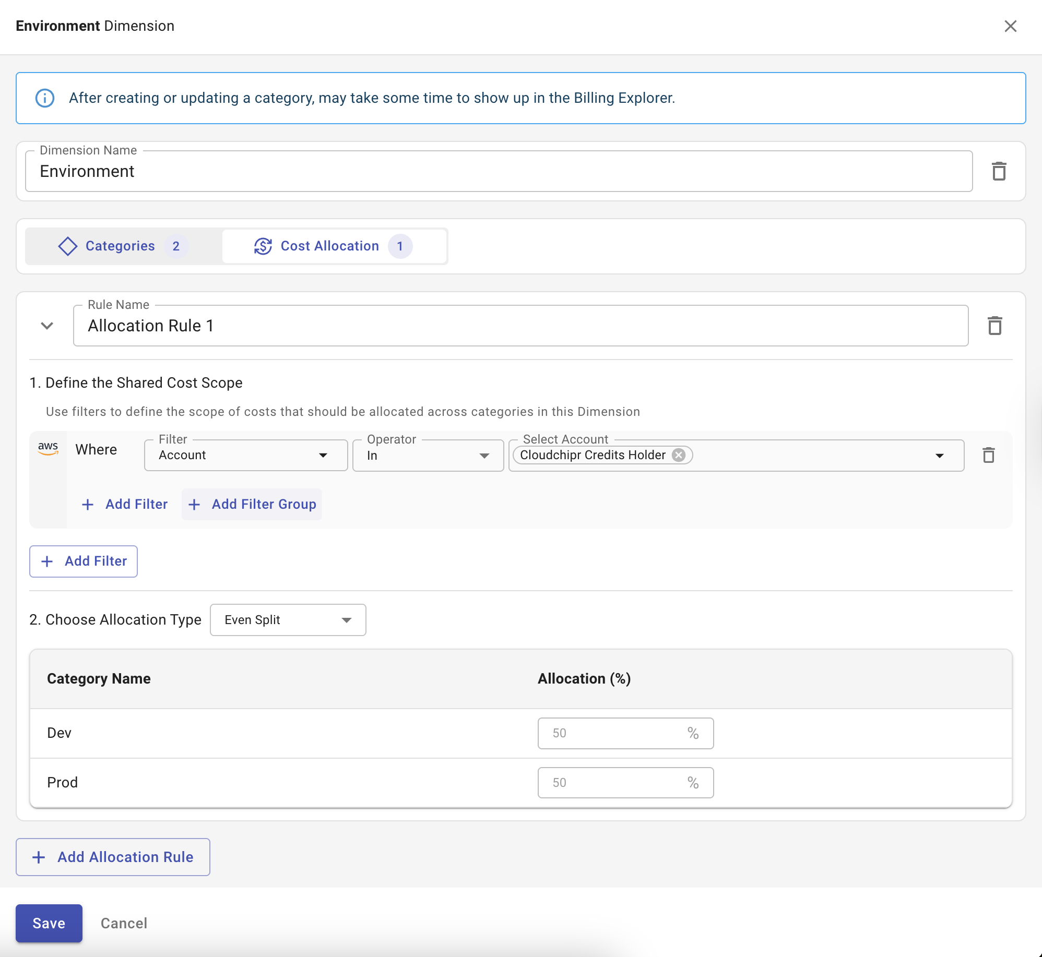
Task: Remove Cloudchipr Credits Holder chip
Action: (x=679, y=455)
